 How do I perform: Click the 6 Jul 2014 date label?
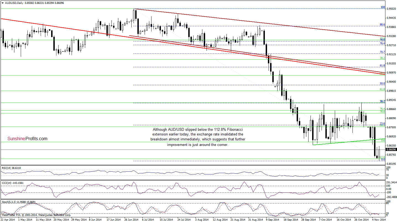pos(148,220)
